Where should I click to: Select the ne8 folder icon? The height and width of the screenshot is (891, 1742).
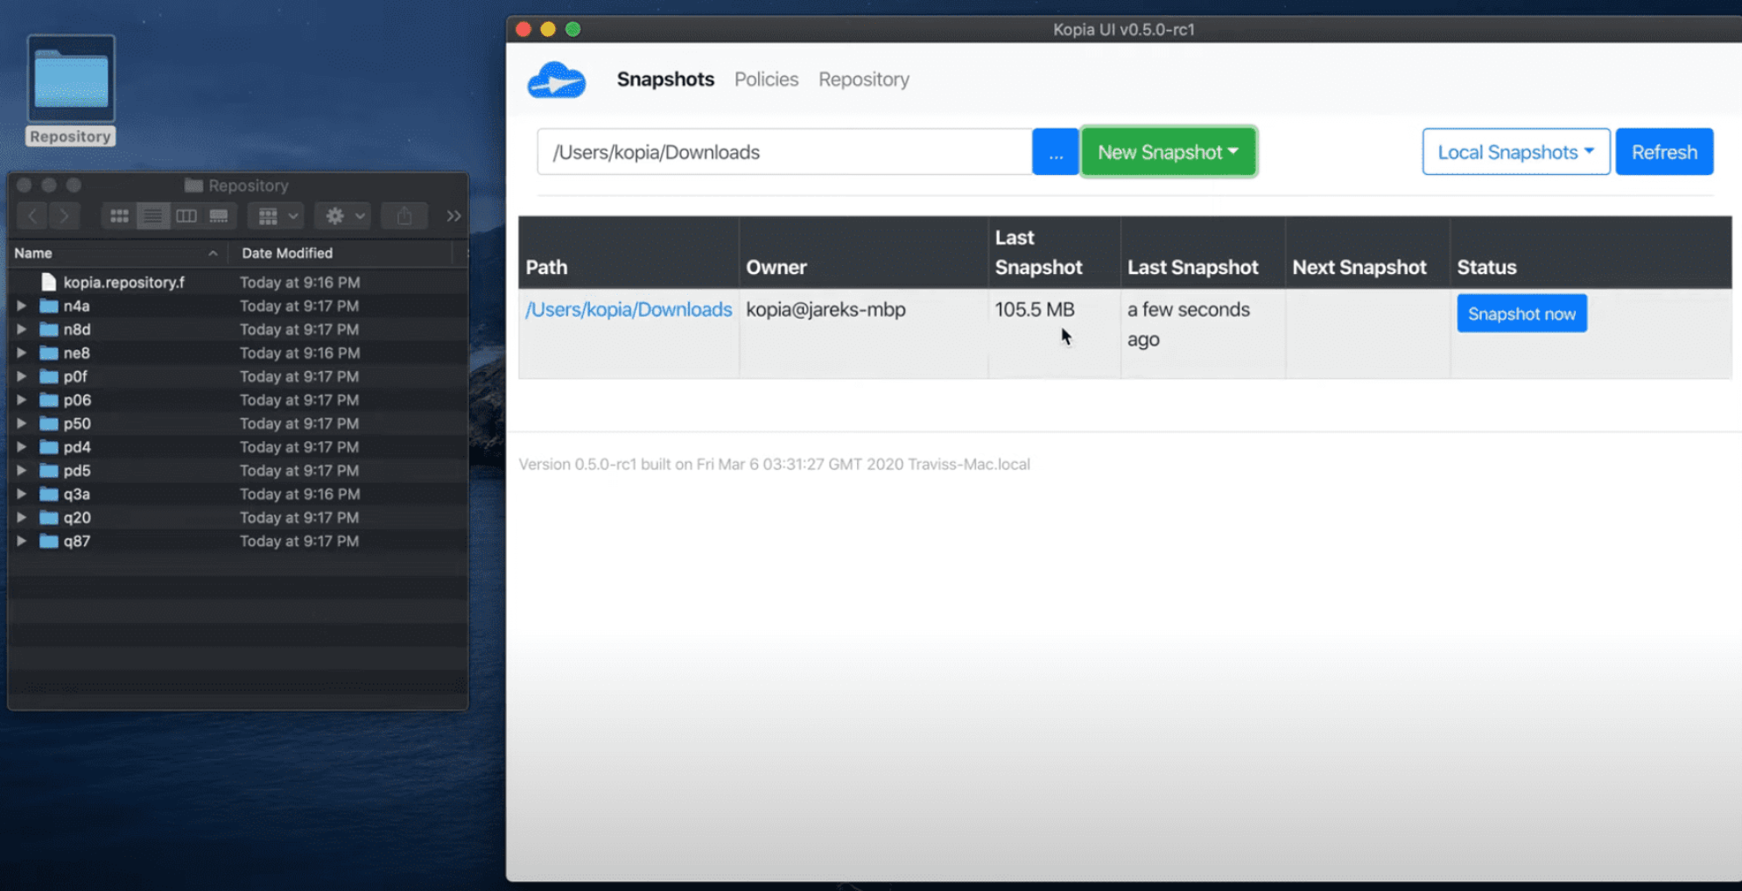tap(49, 353)
